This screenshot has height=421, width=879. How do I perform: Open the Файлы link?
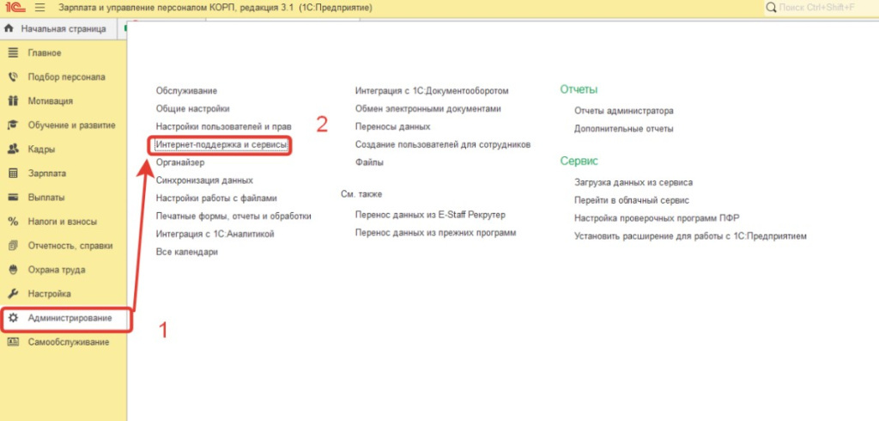(369, 162)
